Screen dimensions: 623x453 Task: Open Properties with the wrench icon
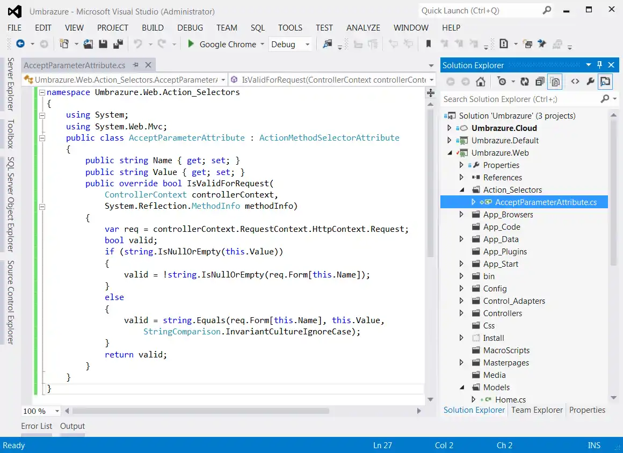590,82
